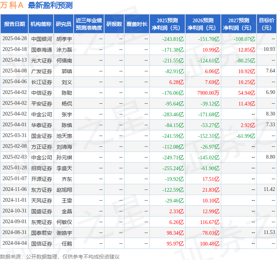Click the 2026预测净利润 column header
Image resolution: width=277 pixels, height=260 pixels.
tap(203, 24)
